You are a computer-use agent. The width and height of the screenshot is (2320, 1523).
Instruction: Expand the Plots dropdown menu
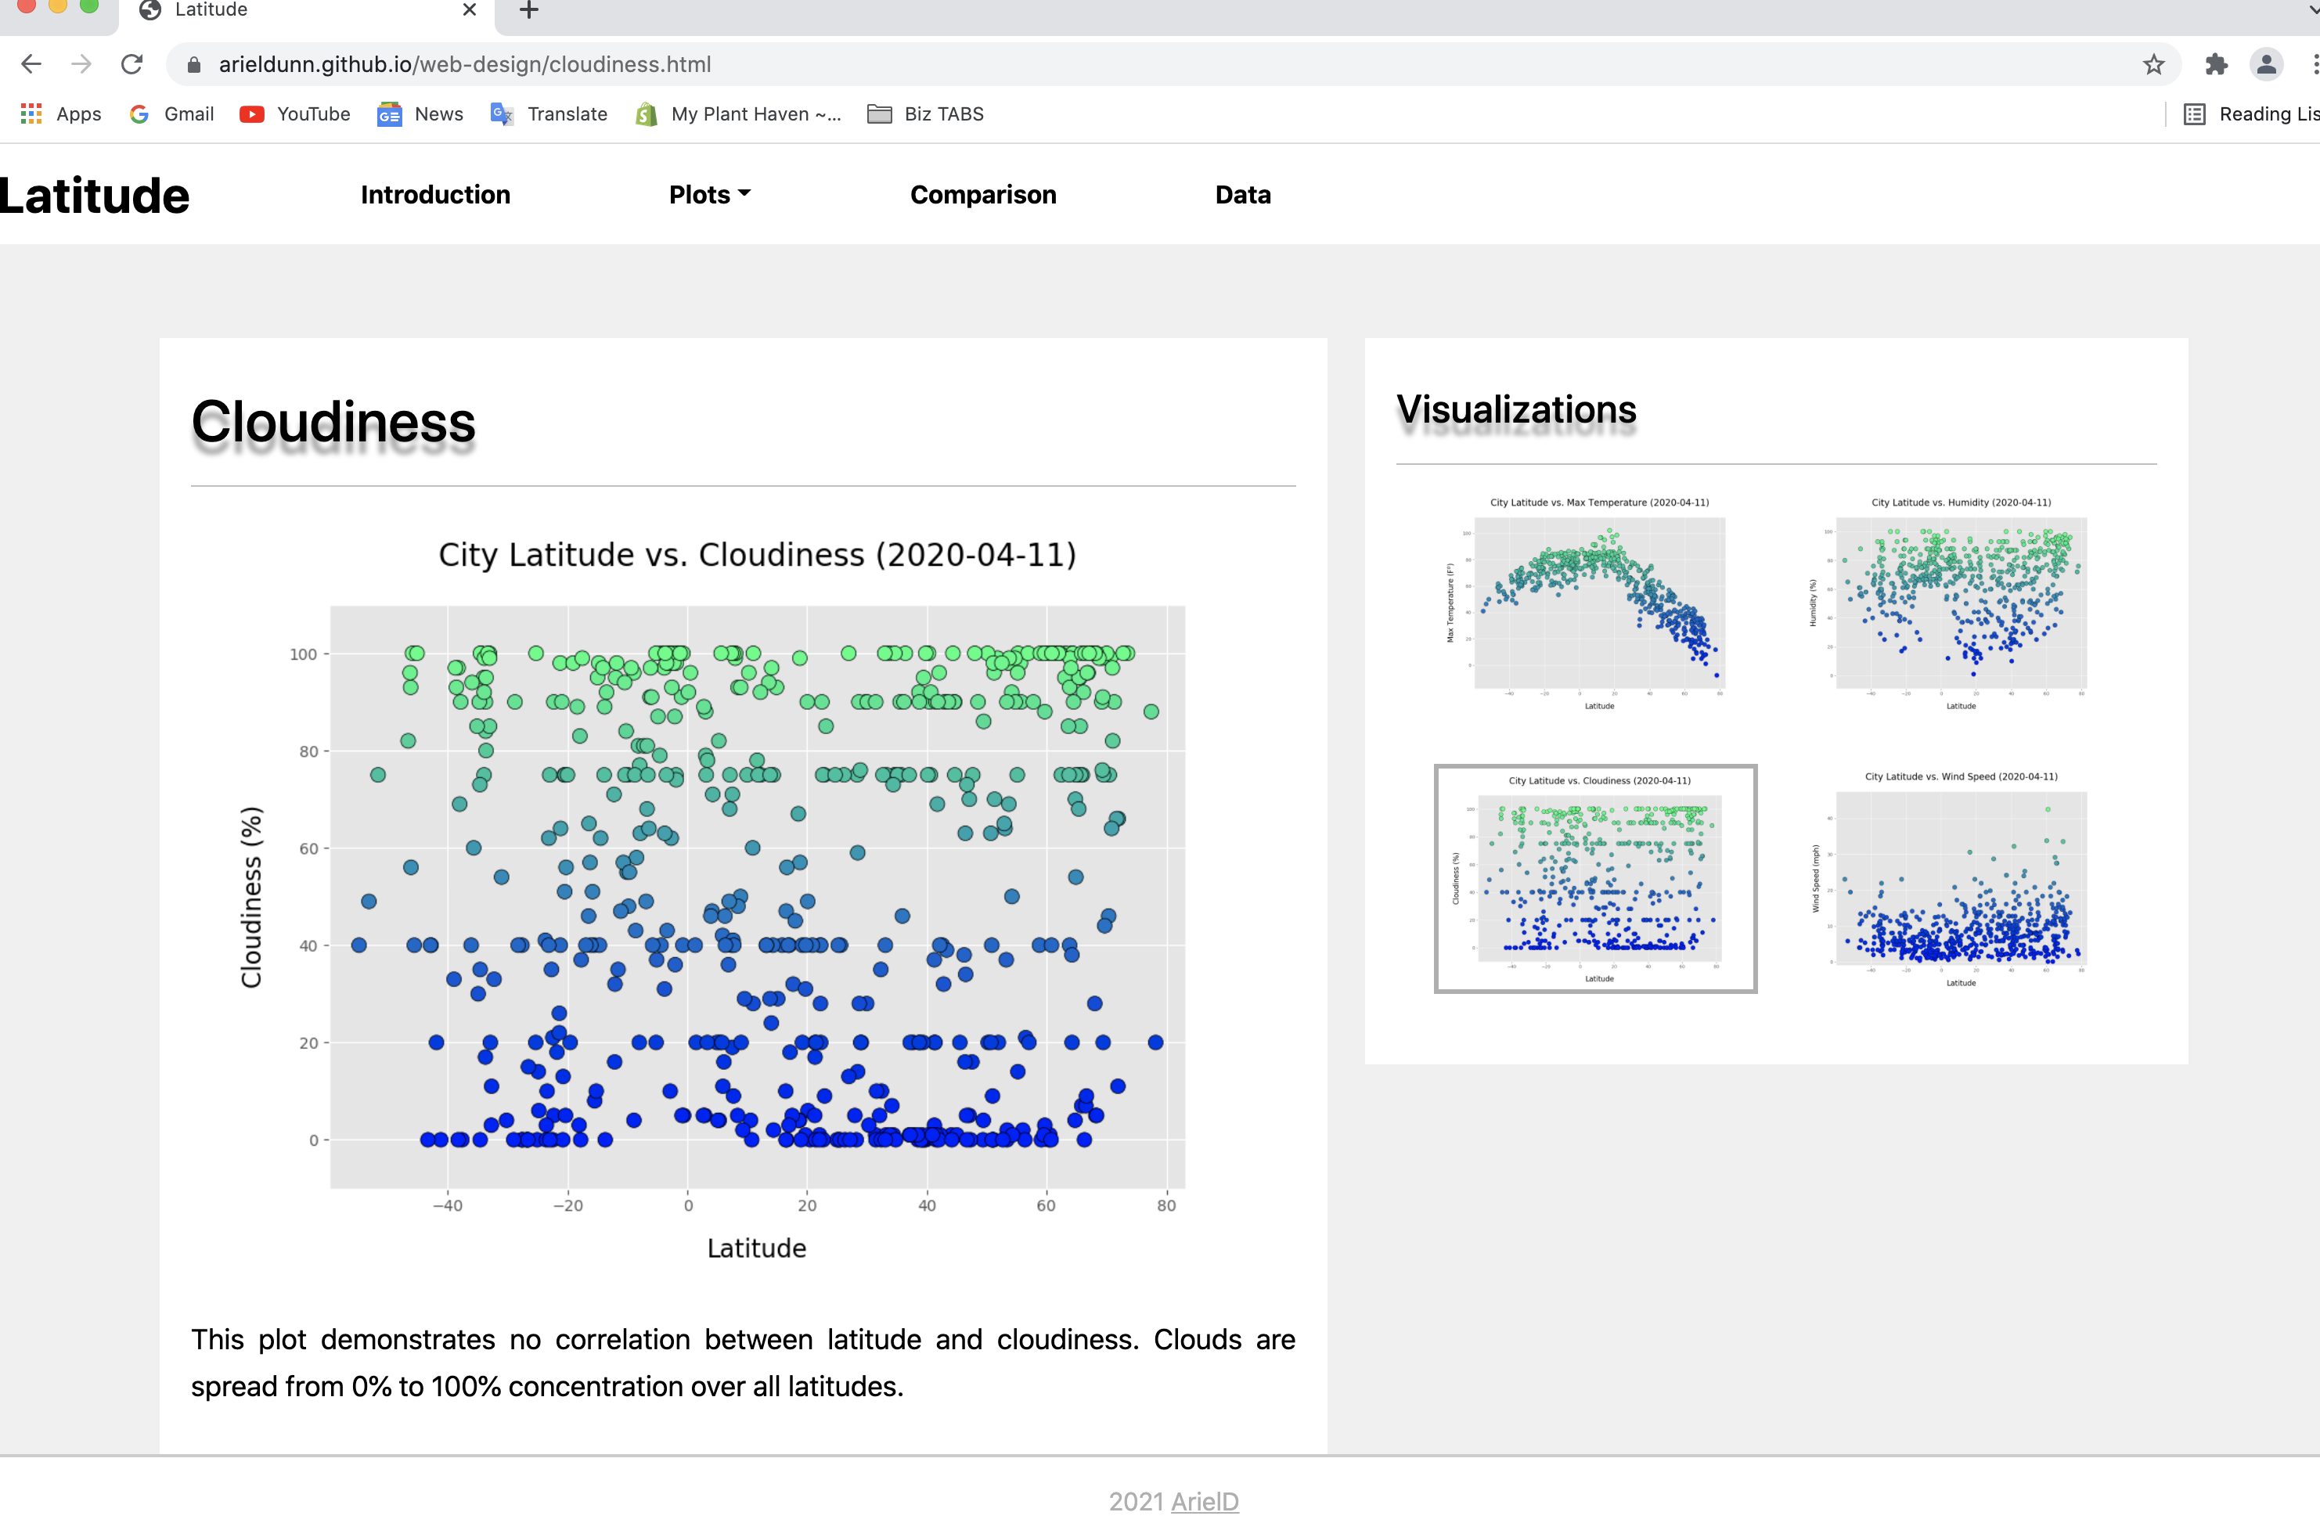710,194
